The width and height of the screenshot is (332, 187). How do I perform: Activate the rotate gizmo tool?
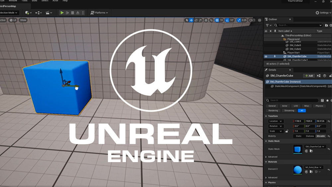click(196, 20)
